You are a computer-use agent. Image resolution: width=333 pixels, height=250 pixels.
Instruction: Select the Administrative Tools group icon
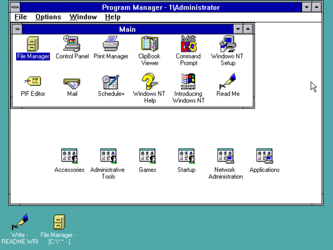tap(108, 156)
